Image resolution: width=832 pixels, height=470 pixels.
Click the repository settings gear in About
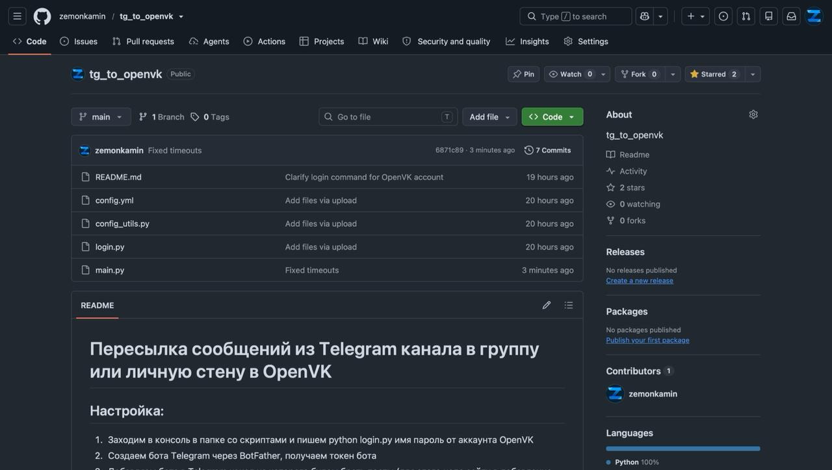click(753, 114)
